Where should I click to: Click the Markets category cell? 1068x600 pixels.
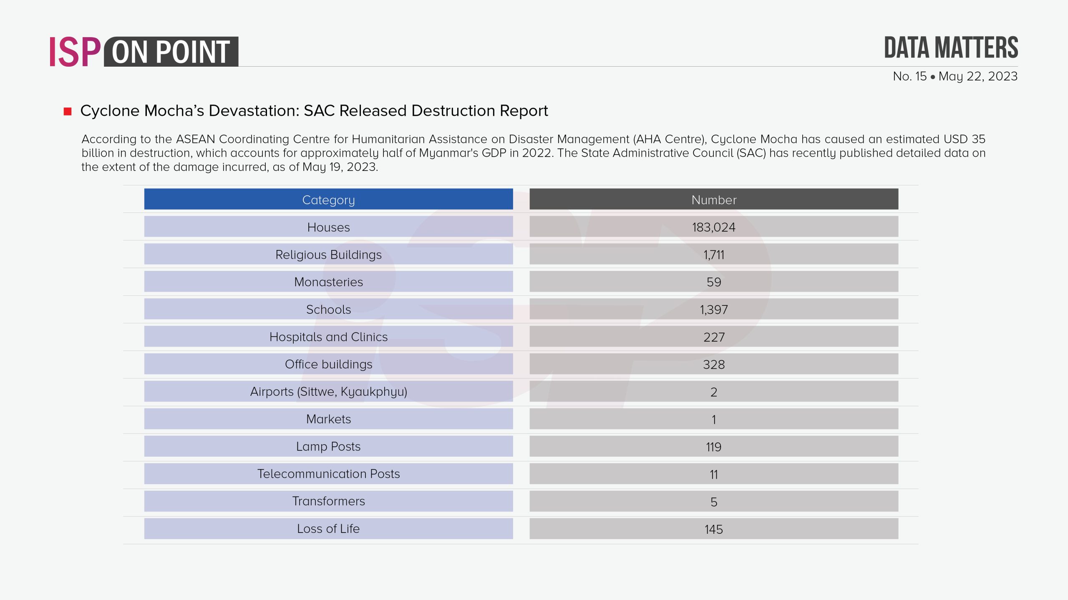[x=328, y=419]
